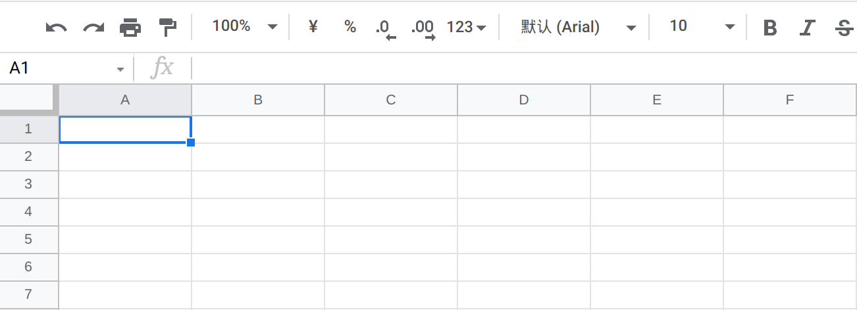The height and width of the screenshot is (310, 857).
Task: Click the Redo arrow icon
Action: [93, 28]
